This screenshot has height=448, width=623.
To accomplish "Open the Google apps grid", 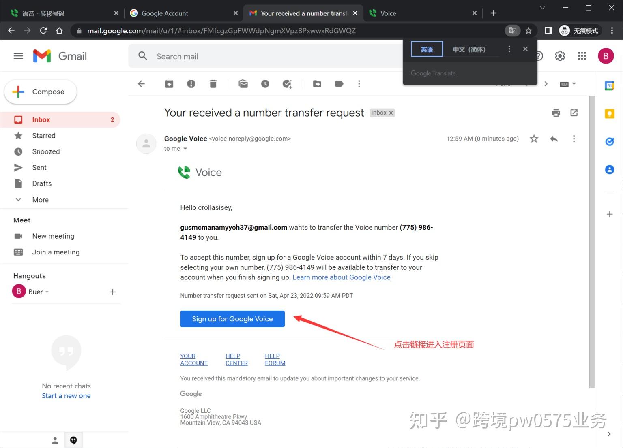I will pyautogui.click(x=582, y=56).
